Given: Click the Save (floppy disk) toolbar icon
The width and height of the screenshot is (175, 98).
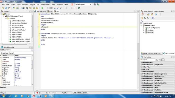Looking at the screenshot, I should (x=23, y=8).
